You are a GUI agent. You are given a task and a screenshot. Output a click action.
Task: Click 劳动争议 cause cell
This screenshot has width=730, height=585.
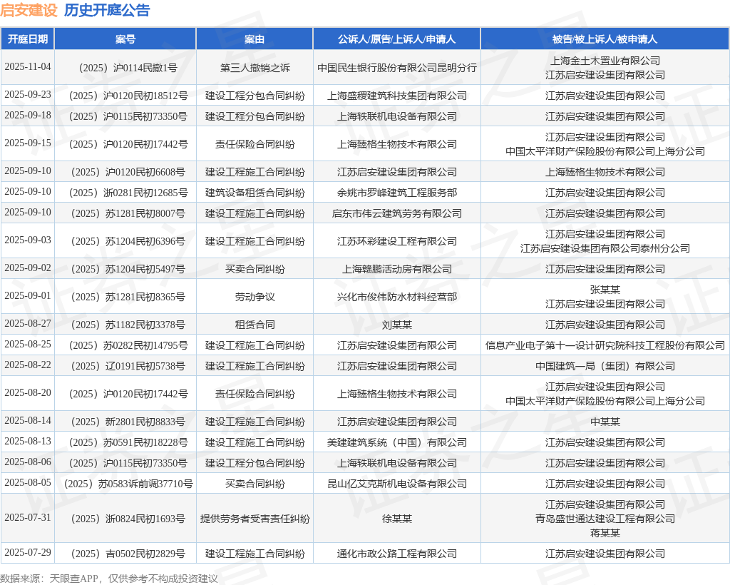[255, 297]
